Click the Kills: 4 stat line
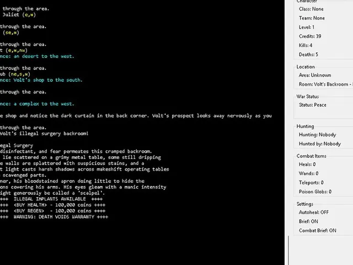This screenshot has height=265, width=353. pyautogui.click(x=306, y=45)
